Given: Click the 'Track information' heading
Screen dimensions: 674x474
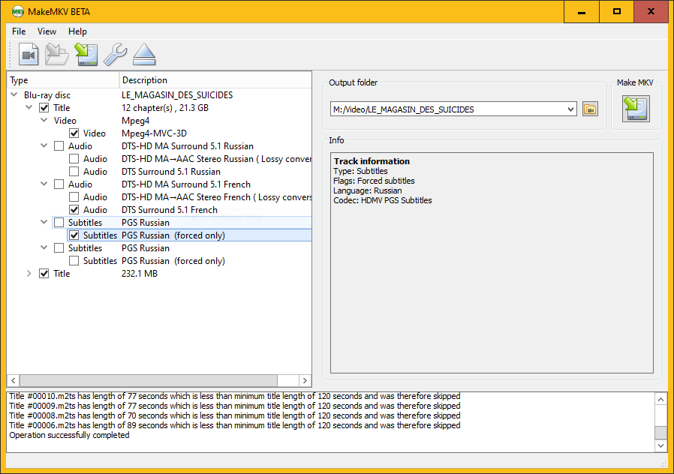Looking at the screenshot, I should pyautogui.click(x=372, y=161).
